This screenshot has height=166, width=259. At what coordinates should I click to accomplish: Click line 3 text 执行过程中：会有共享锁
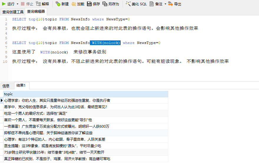point(40,28)
